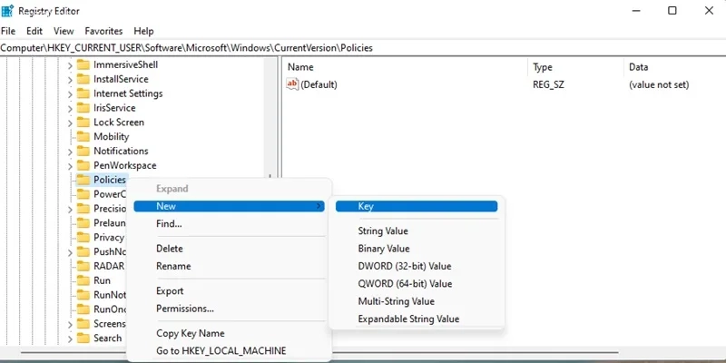The width and height of the screenshot is (726, 363).
Task: Click the PenWorkspace folder icon
Action: click(x=83, y=166)
